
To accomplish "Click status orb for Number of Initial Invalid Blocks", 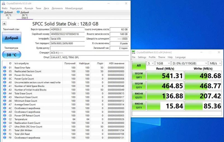I will [4, 90].
